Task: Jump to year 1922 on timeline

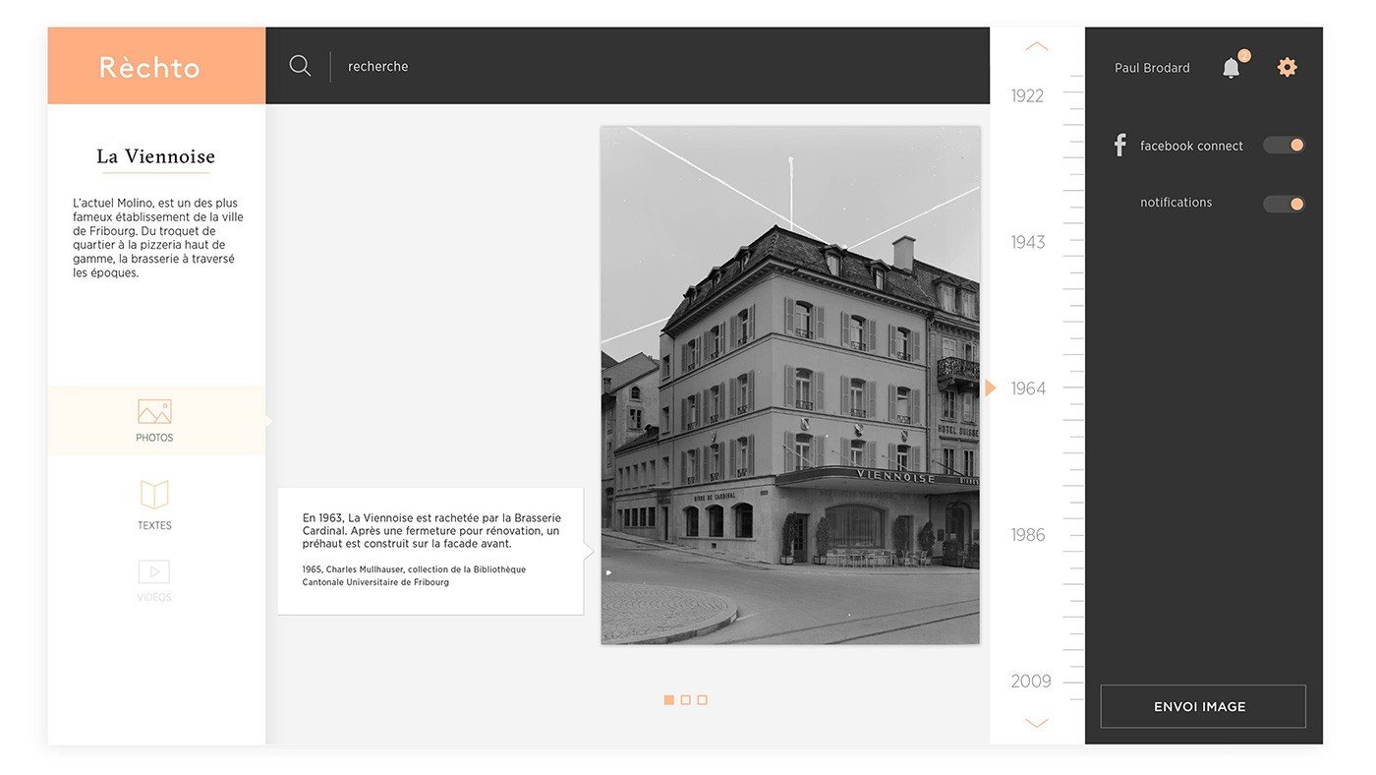Action: [x=1027, y=95]
